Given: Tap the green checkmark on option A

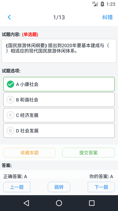Looking at the screenshot, I should (x=10, y=84).
